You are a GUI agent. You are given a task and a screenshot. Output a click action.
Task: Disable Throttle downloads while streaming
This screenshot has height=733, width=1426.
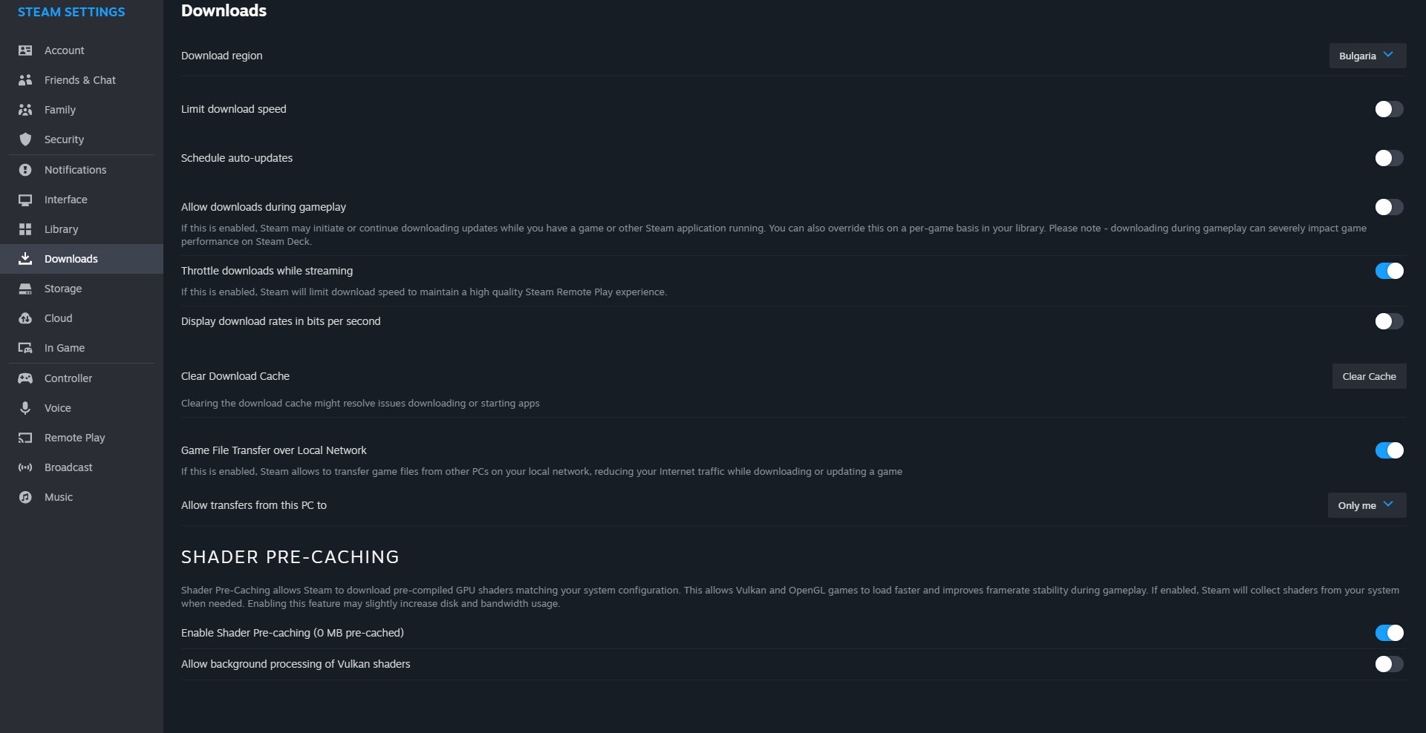(x=1389, y=271)
